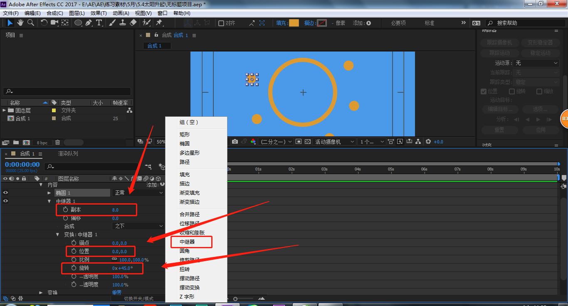Image resolution: width=568 pixels, height=306 pixels.
Task: Select the Ellipse shape tool
Action: [78, 23]
